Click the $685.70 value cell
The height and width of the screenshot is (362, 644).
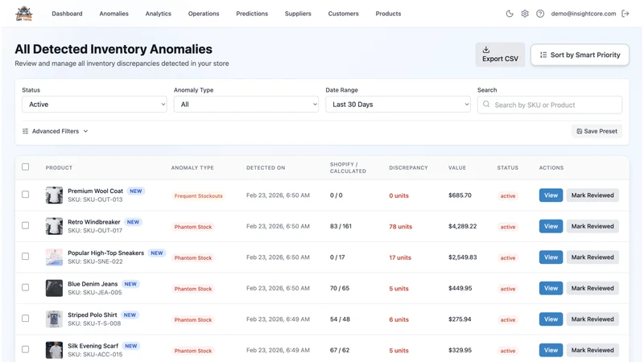(x=460, y=195)
